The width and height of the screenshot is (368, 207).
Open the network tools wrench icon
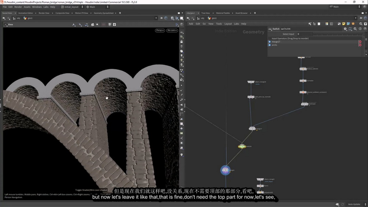pyautogui.click(x=309, y=24)
